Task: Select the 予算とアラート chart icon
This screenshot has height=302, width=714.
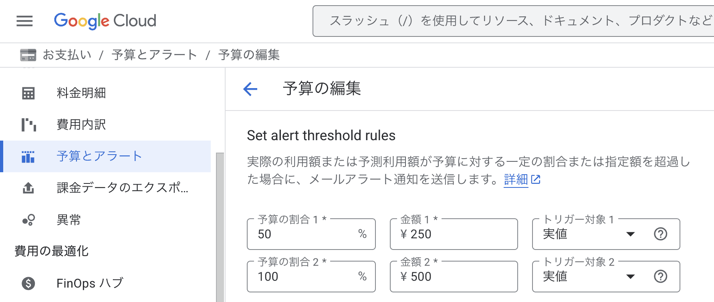Action: (x=27, y=157)
